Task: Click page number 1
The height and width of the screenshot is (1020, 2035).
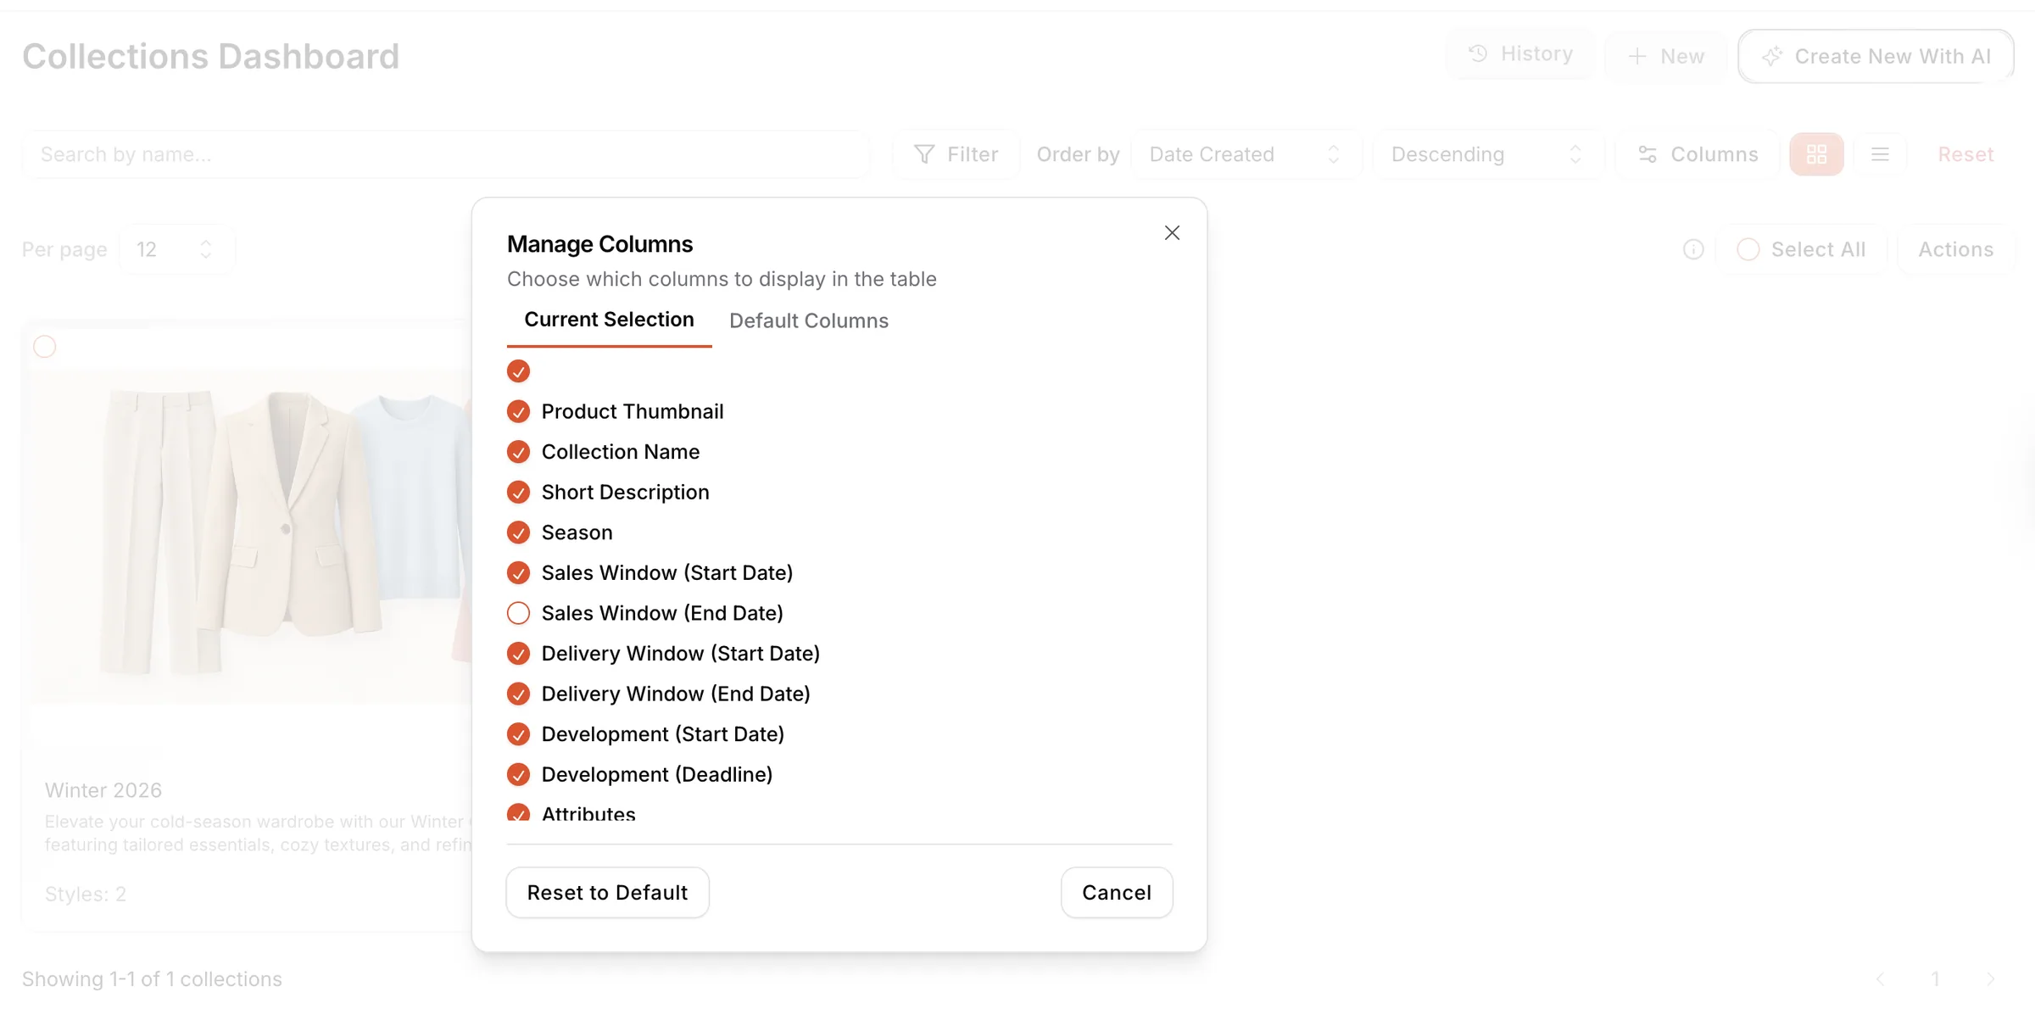Action: coord(1935,978)
